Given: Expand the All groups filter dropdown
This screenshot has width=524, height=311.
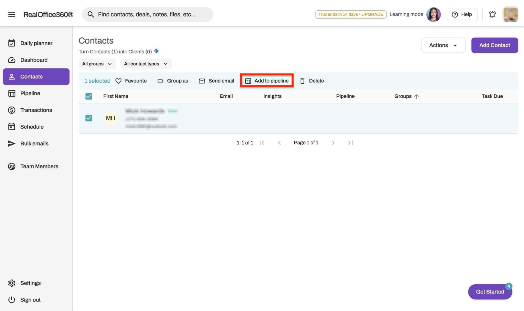Looking at the screenshot, I should (x=97, y=64).
